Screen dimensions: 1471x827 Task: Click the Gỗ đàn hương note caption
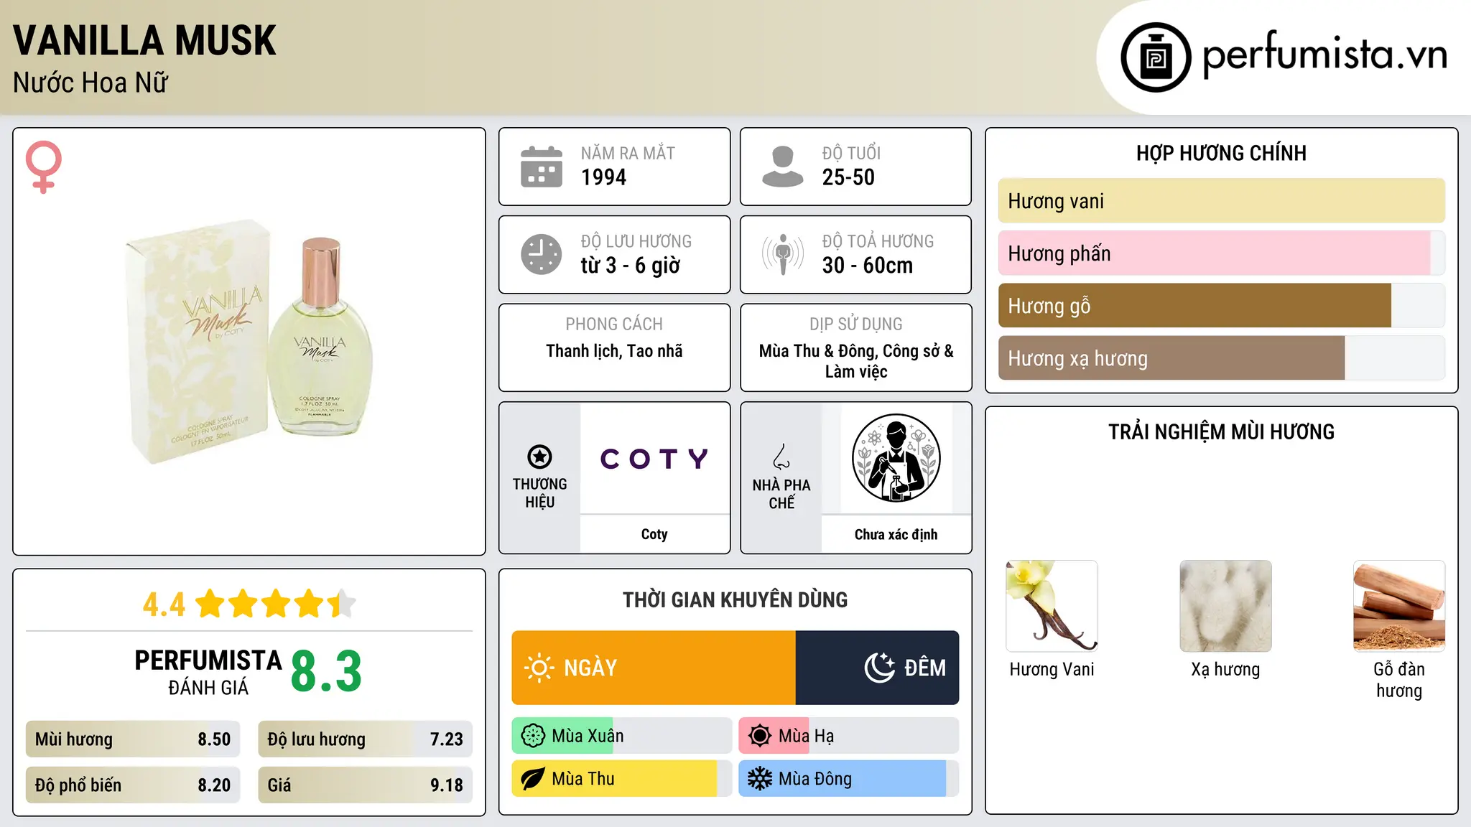[1399, 680]
